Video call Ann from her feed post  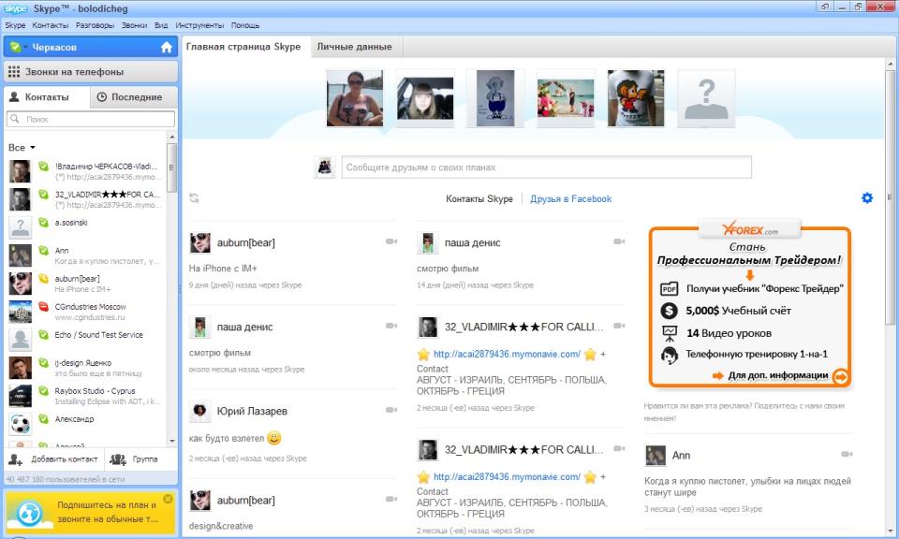[847, 454]
